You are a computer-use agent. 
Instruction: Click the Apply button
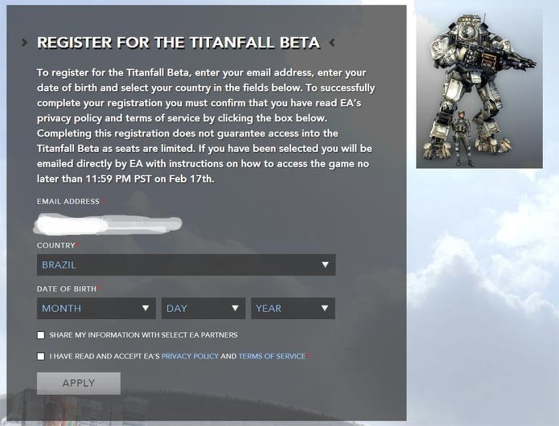[x=78, y=383]
